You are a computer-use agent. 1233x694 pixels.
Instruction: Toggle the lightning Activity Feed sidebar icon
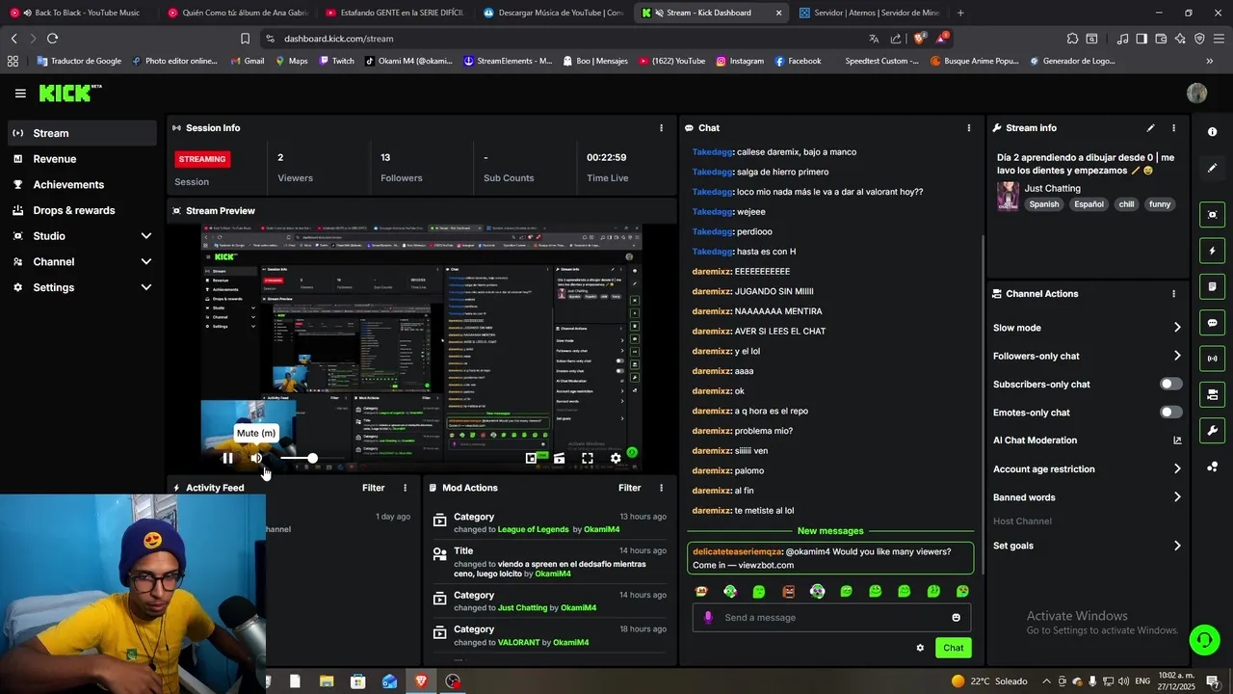pos(1212,251)
